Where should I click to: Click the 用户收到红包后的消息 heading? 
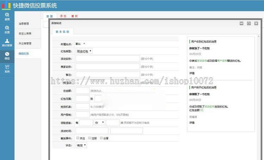[x=204, y=42]
